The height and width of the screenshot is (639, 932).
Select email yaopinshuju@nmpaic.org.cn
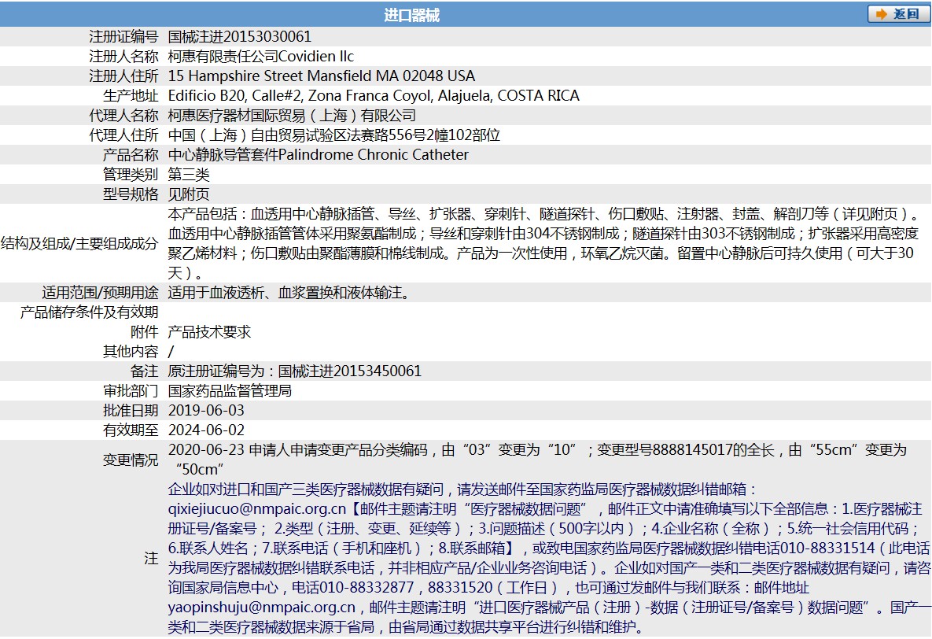(x=262, y=607)
